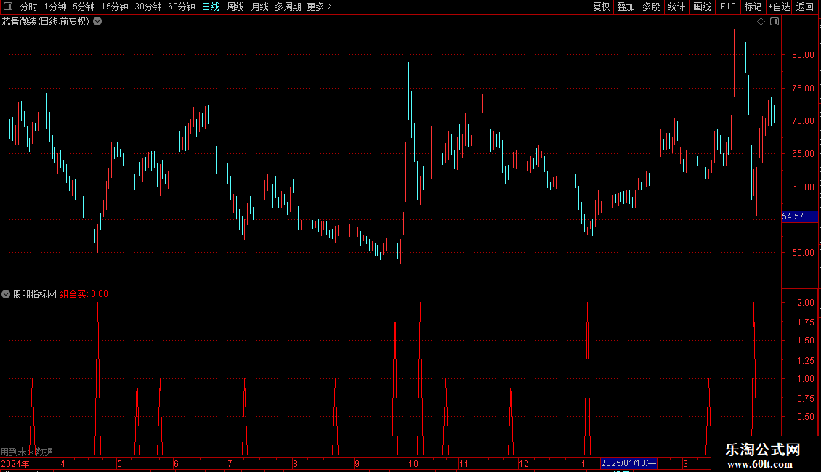Screen dimensions: 821x472
Task: Open the 统计 statistics tool
Action: (676, 7)
